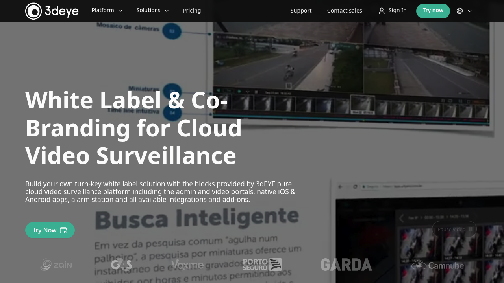This screenshot has width=504, height=283.
Task: Open the Contact sales link
Action: (345, 11)
